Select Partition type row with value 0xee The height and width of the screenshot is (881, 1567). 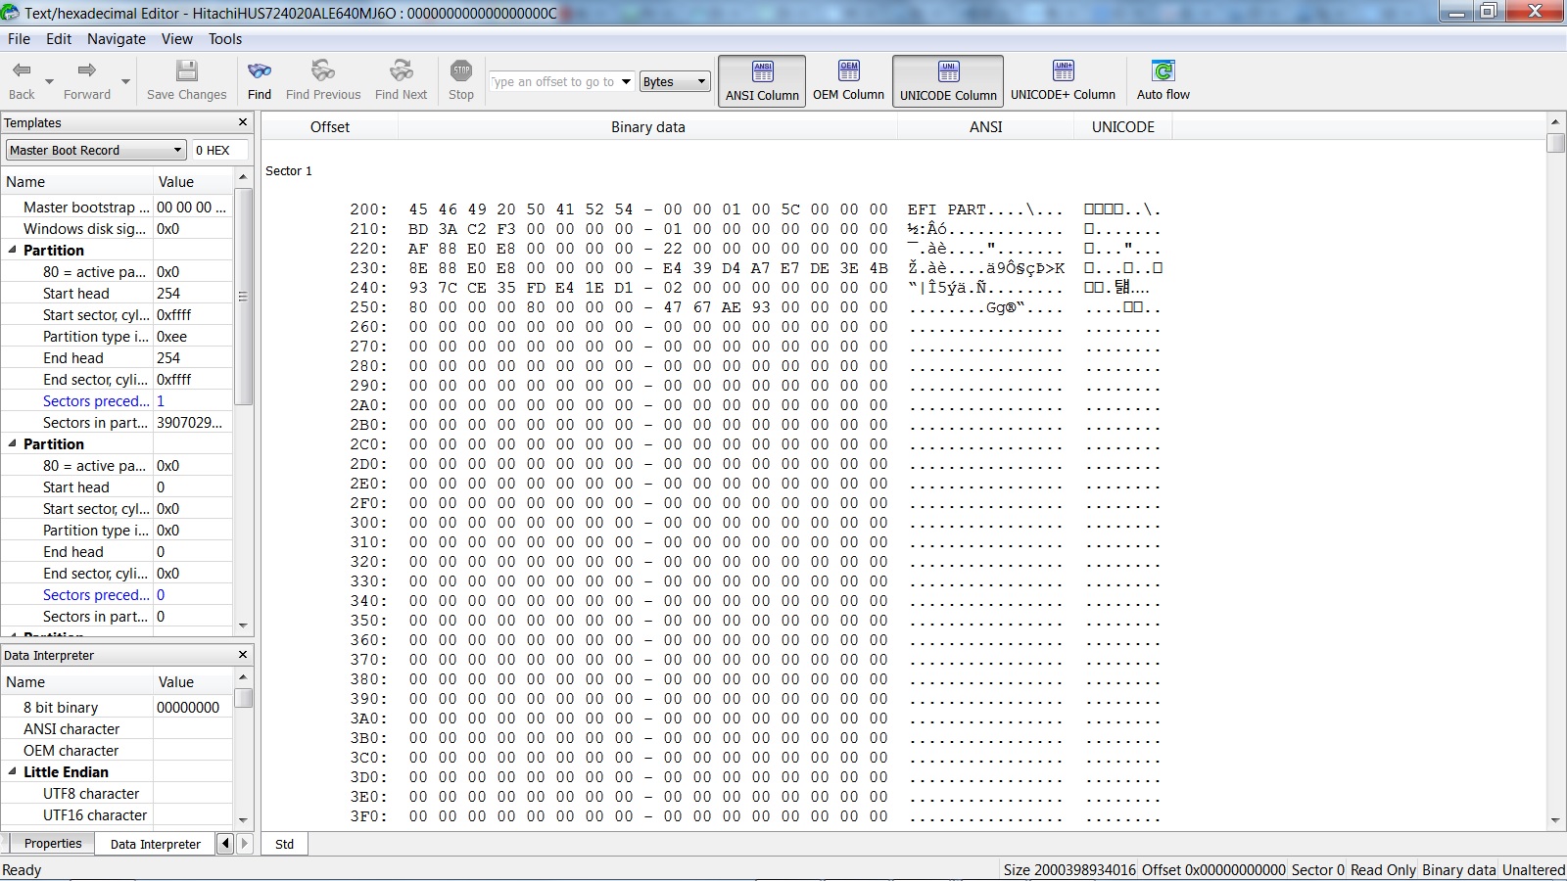pyautogui.click(x=117, y=336)
